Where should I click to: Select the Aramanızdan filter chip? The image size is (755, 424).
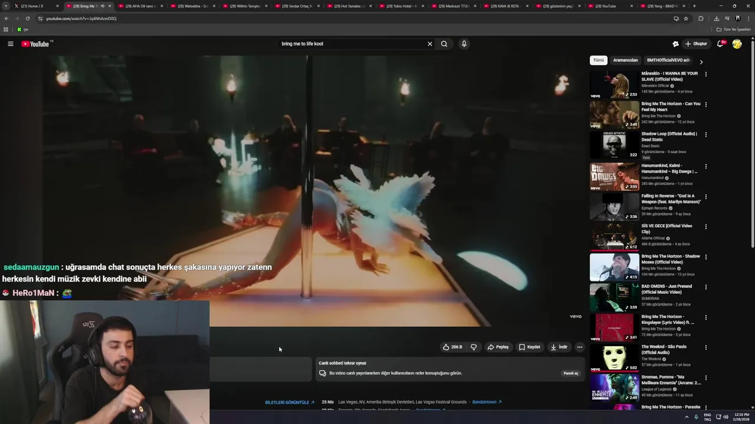pyautogui.click(x=625, y=60)
